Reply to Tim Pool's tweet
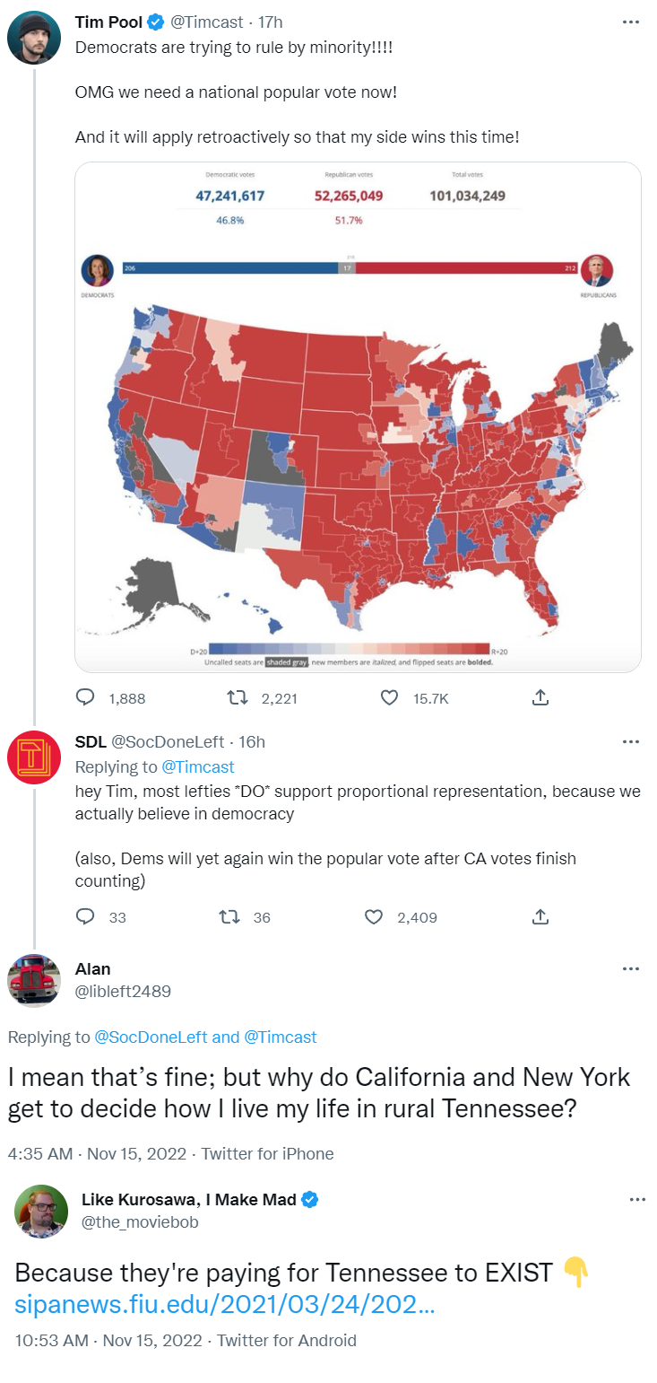 click(86, 697)
